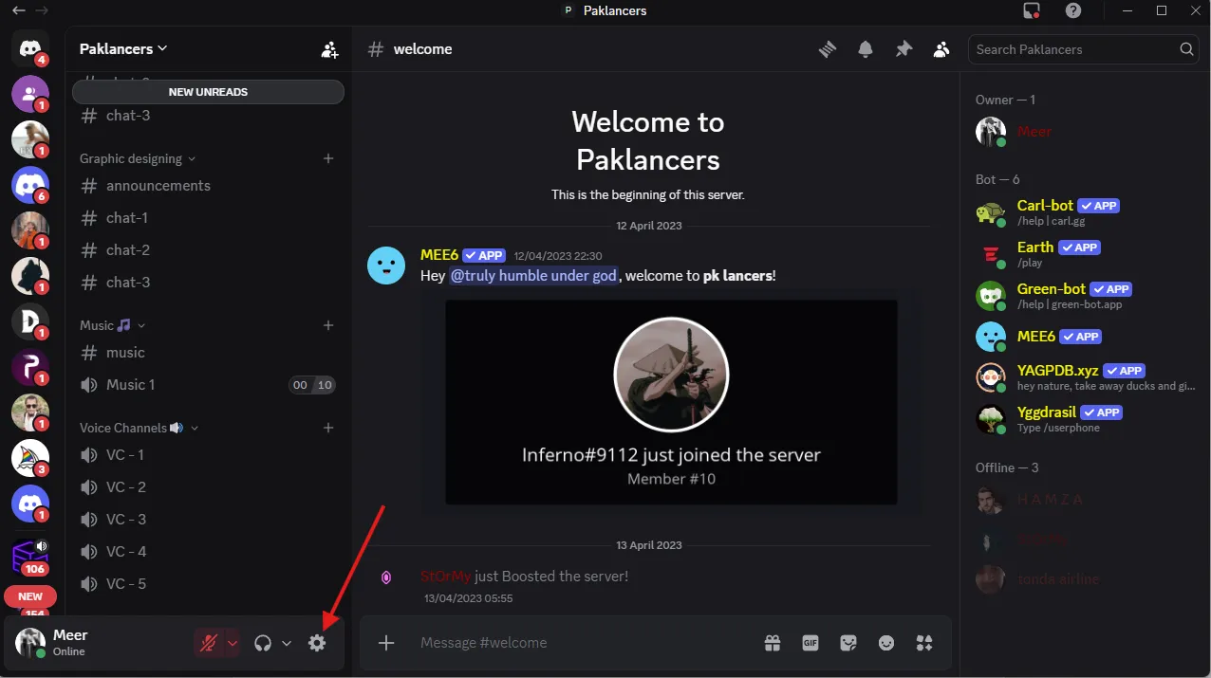Click the Message #welcome input field
The height and width of the screenshot is (678, 1211).
[579, 643]
